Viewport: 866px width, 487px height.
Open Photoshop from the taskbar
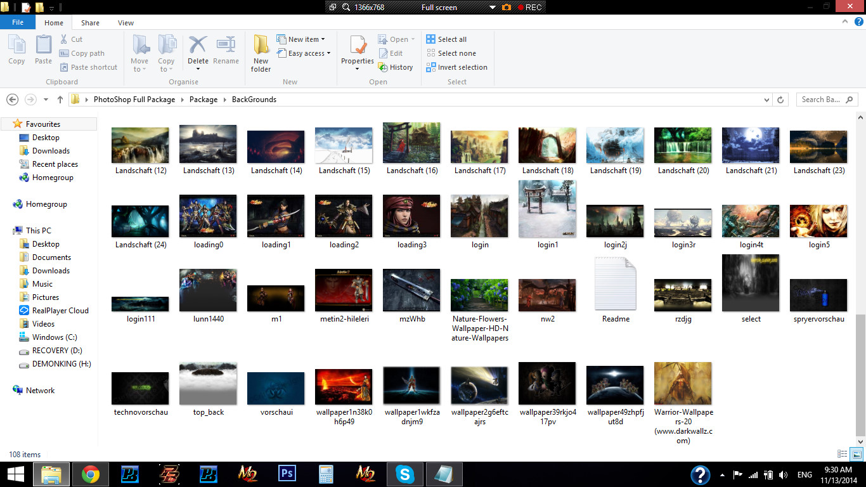point(287,474)
